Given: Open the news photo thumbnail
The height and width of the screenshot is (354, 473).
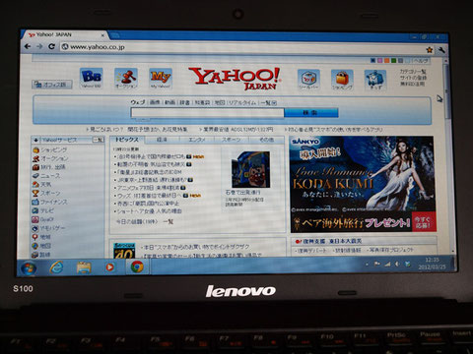Looking at the screenshot, I should point(250,169).
